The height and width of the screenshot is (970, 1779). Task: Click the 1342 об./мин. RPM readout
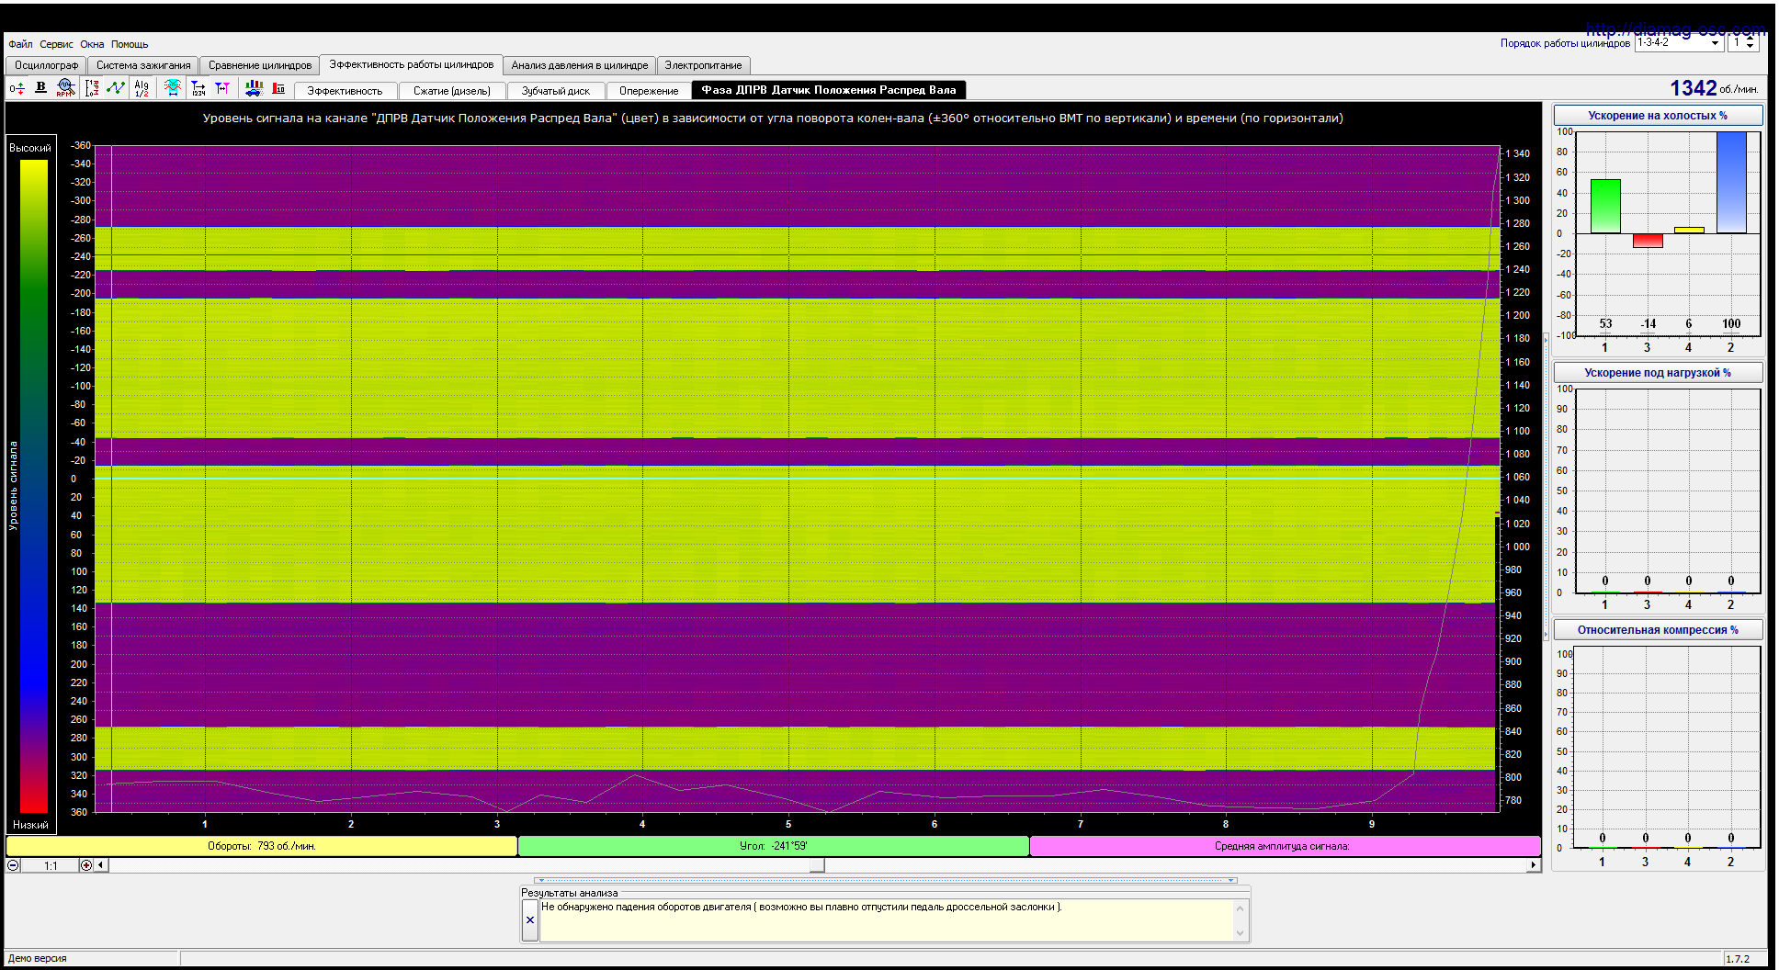1714,88
